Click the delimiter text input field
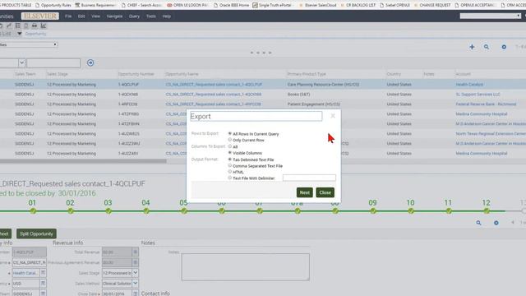The height and width of the screenshot is (296, 526). 309,178
